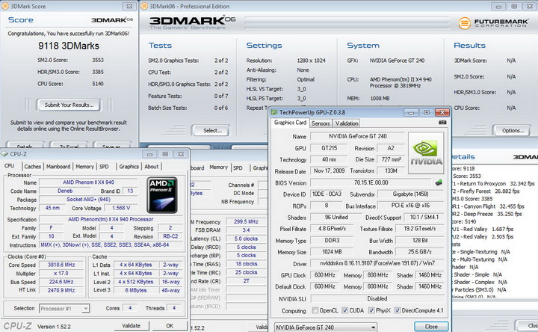Click the Release Date field Nov 17, 2009

(329, 170)
